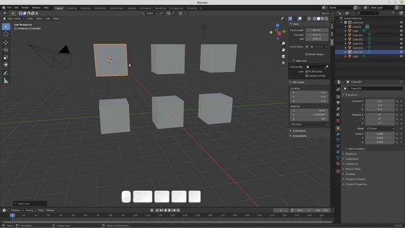This screenshot has width=405, height=228.
Task: Open the Object Mode dropdown
Action: pos(14,18)
